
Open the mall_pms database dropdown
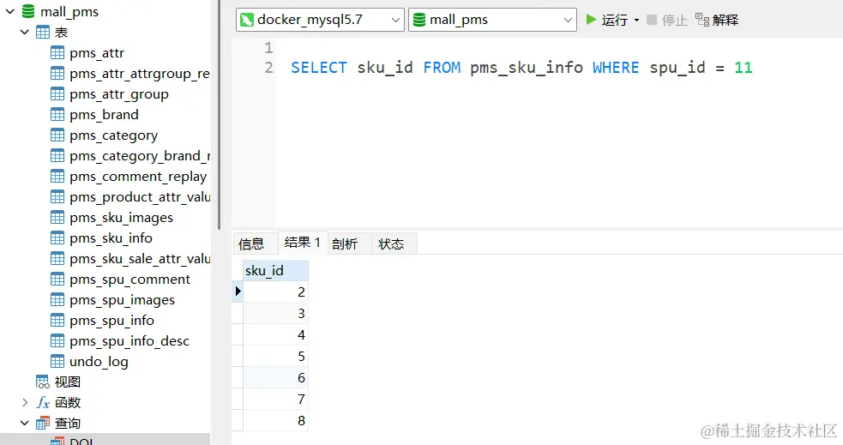tap(568, 20)
